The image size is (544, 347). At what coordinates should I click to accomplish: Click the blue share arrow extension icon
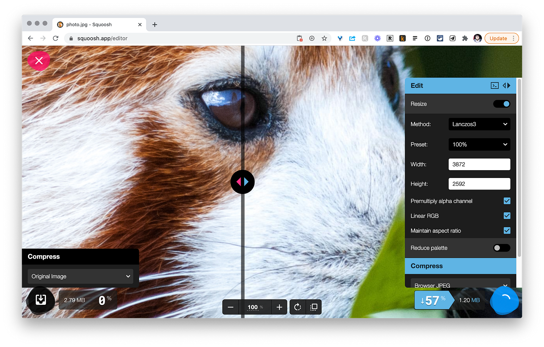click(352, 38)
